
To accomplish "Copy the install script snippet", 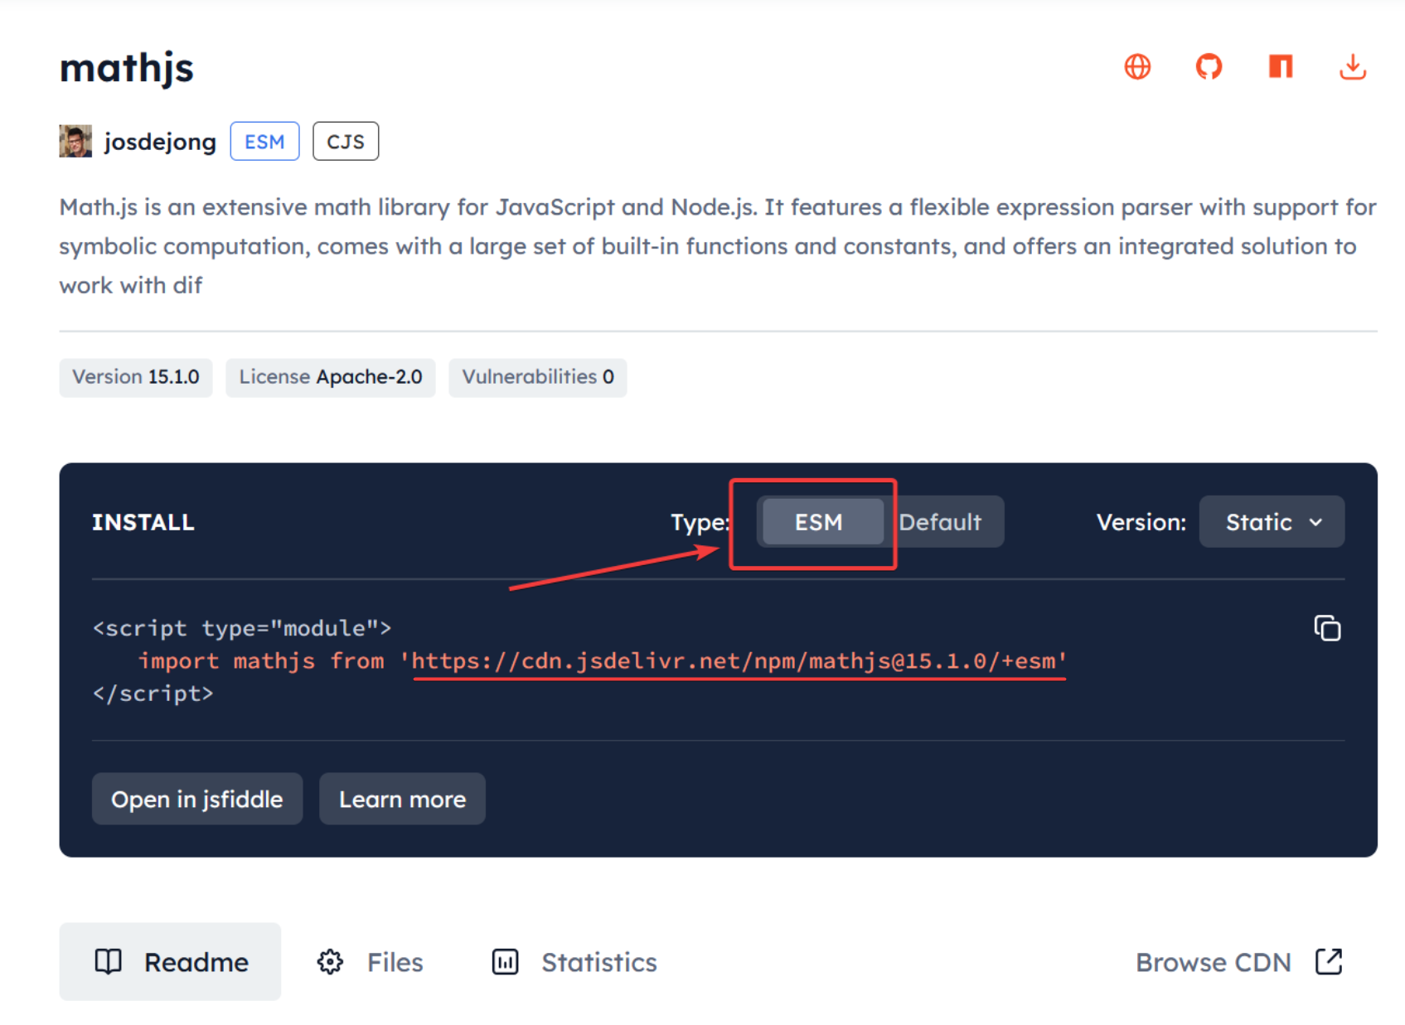I will click(x=1327, y=628).
